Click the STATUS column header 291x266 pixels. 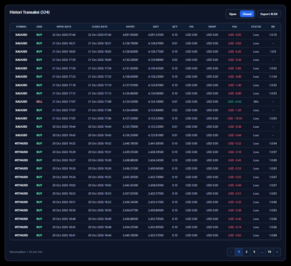coord(256,27)
